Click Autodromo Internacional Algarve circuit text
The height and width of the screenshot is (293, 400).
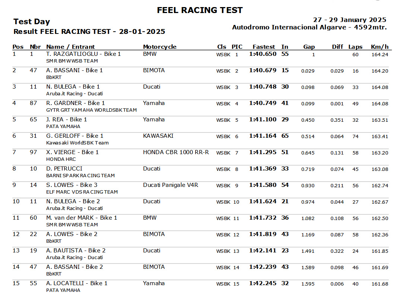[x=289, y=27]
